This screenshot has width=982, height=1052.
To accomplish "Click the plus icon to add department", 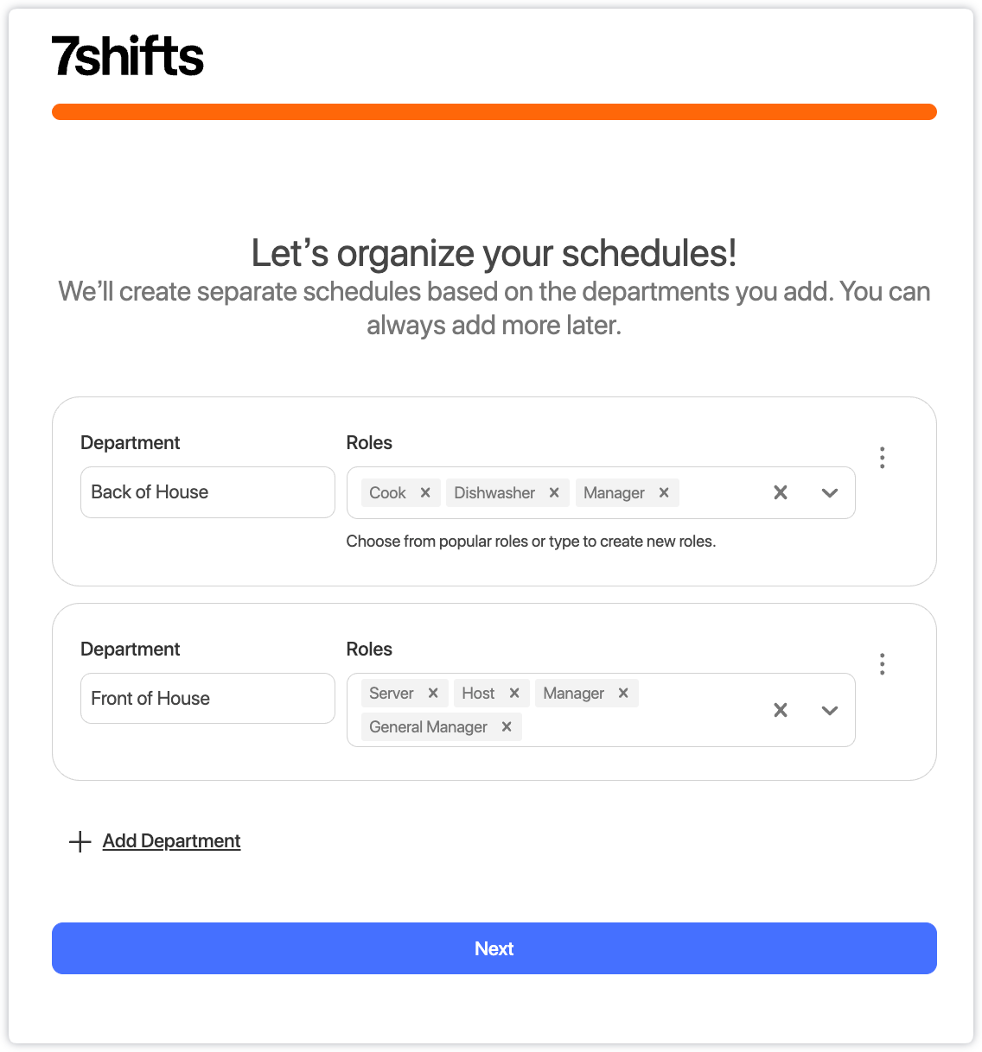I will (x=80, y=841).
